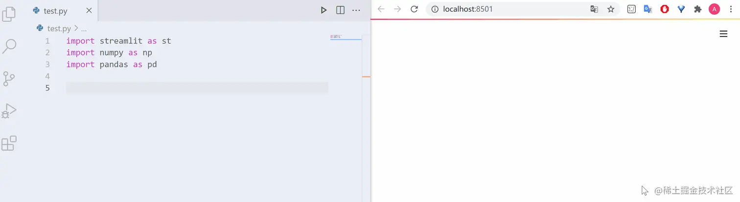This screenshot has width=740, height=202.
Task: Bookmark this page with the star icon
Action: pyautogui.click(x=611, y=9)
